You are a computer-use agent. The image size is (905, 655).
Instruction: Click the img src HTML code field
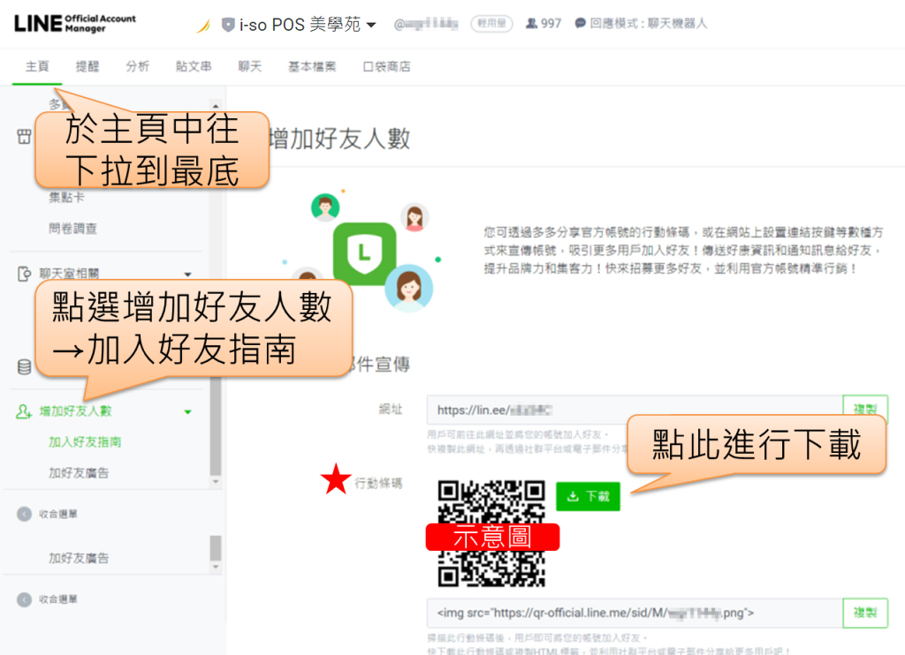pyautogui.click(x=632, y=613)
